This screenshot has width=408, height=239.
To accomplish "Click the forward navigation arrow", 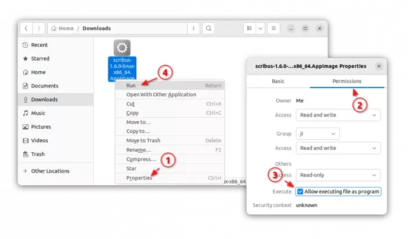I will 38,28.
